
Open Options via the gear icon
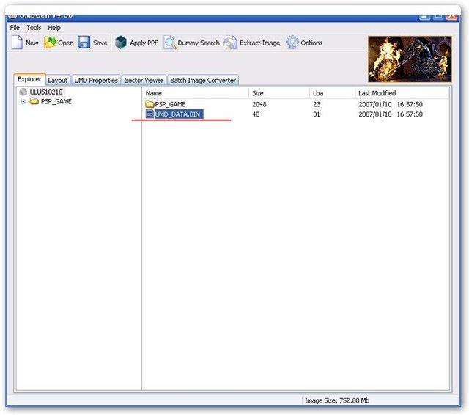tap(292, 43)
